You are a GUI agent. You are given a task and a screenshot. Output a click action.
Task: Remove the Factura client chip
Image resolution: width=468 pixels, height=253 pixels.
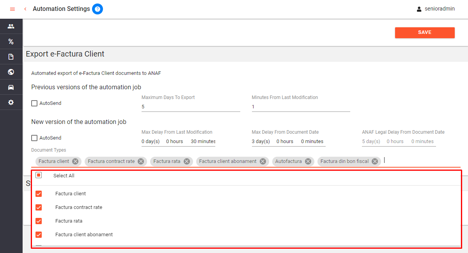coord(75,161)
